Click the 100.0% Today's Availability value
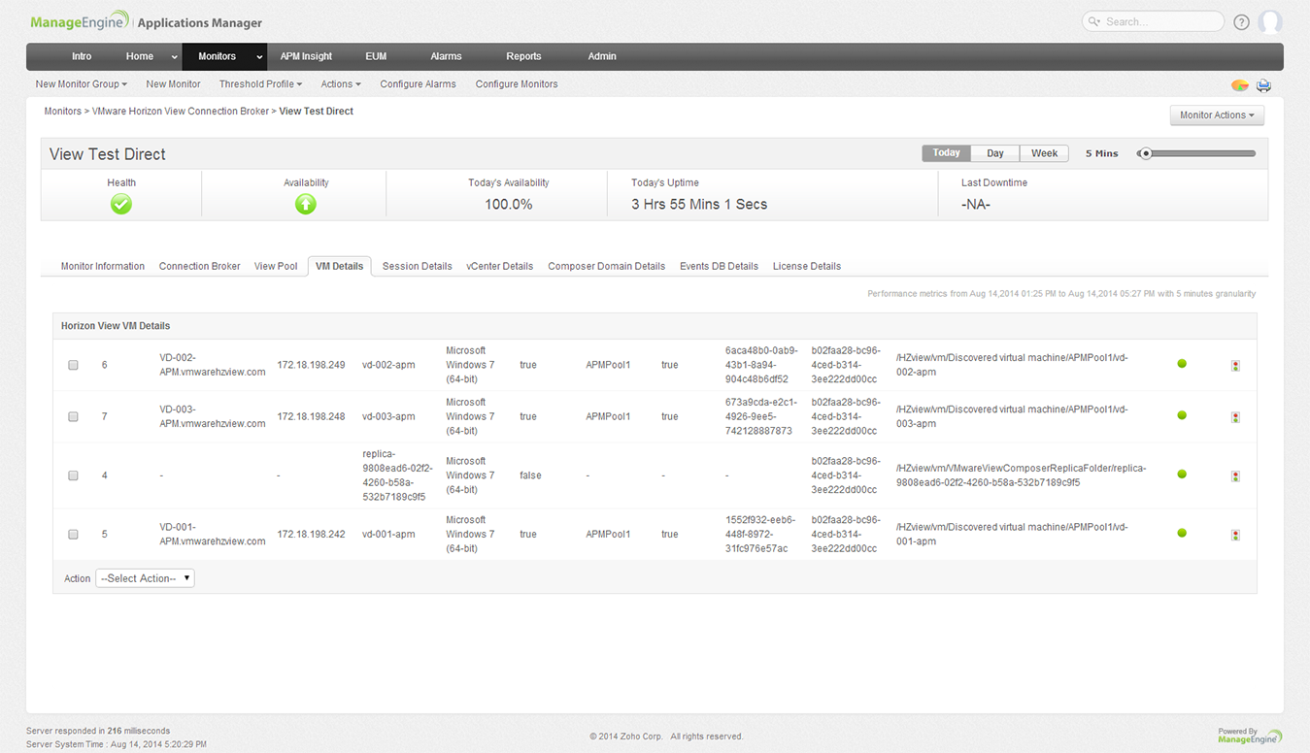 [x=509, y=205]
